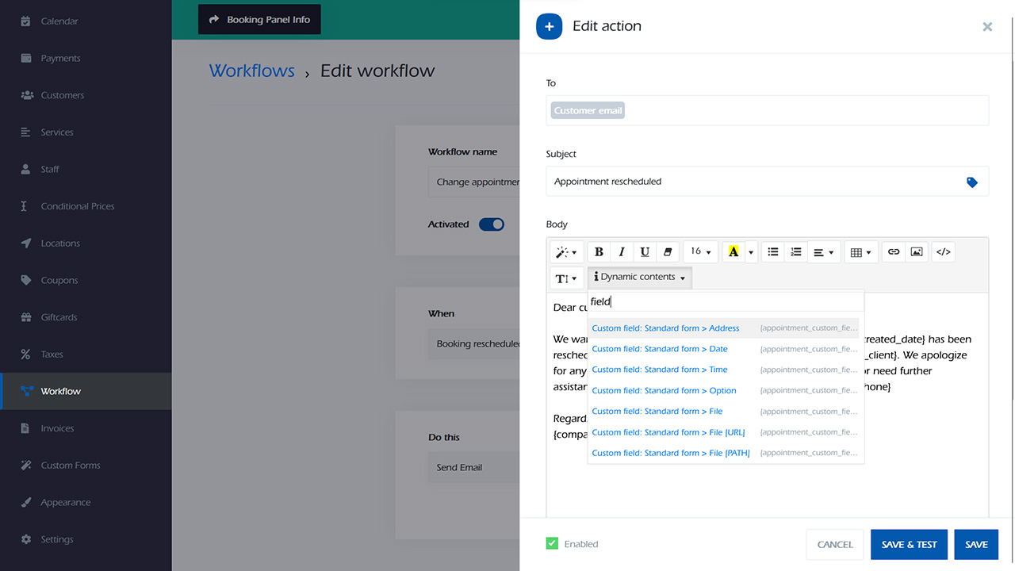The width and height of the screenshot is (1015, 571).
Task: Click the underline formatting button
Action: (x=645, y=252)
